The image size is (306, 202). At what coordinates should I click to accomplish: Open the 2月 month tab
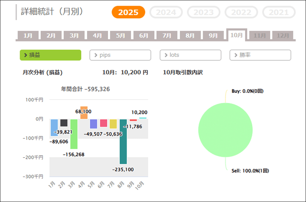pyautogui.click(x=51, y=35)
